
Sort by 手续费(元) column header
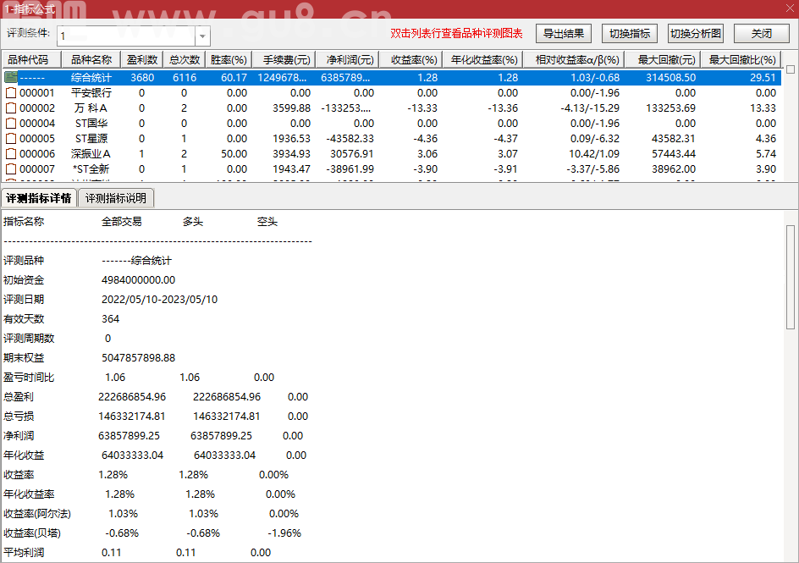click(x=284, y=59)
